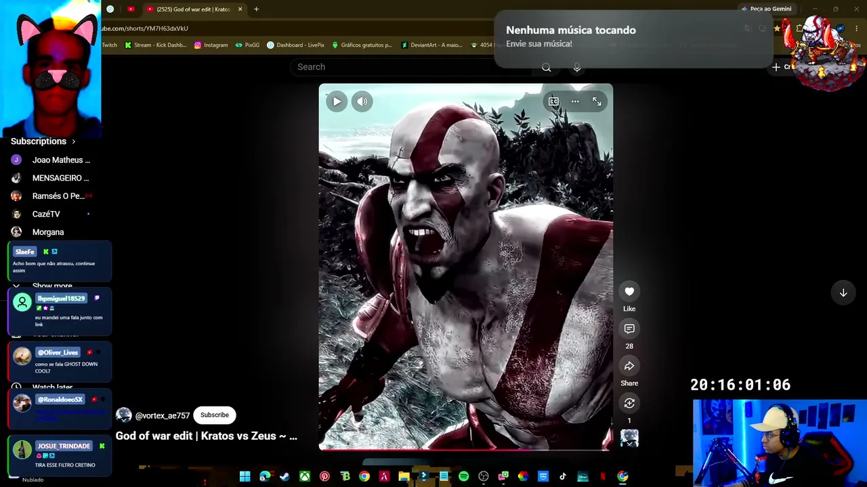Open the Dashboard - LivePix bookmark
This screenshot has width=867, height=487.
(x=295, y=45)
